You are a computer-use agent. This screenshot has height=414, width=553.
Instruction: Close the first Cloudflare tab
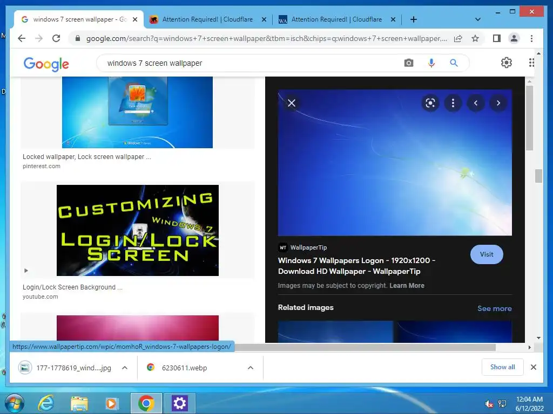pos(264,19)
